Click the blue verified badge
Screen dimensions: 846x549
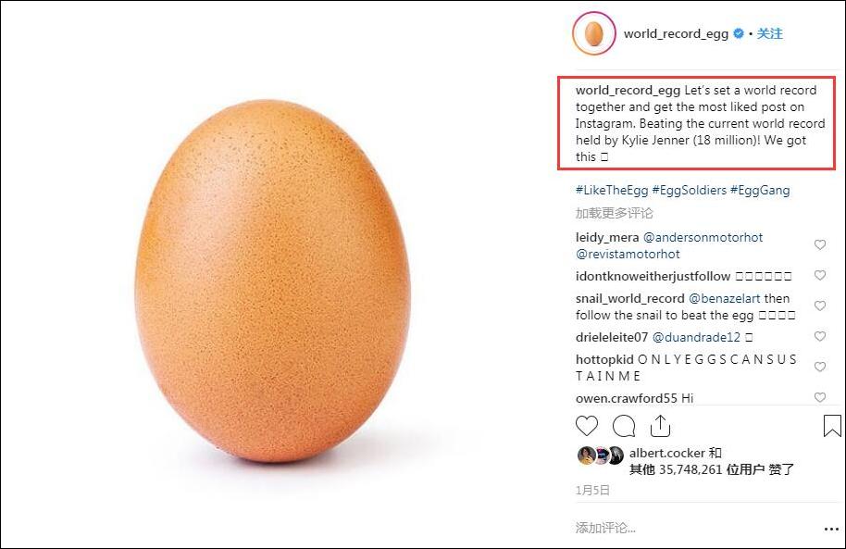coord(739,34)
